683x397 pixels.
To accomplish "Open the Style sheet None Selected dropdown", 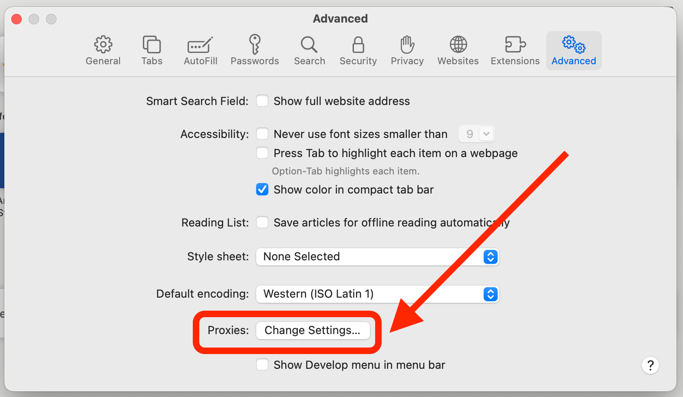I will pos(378,257).
